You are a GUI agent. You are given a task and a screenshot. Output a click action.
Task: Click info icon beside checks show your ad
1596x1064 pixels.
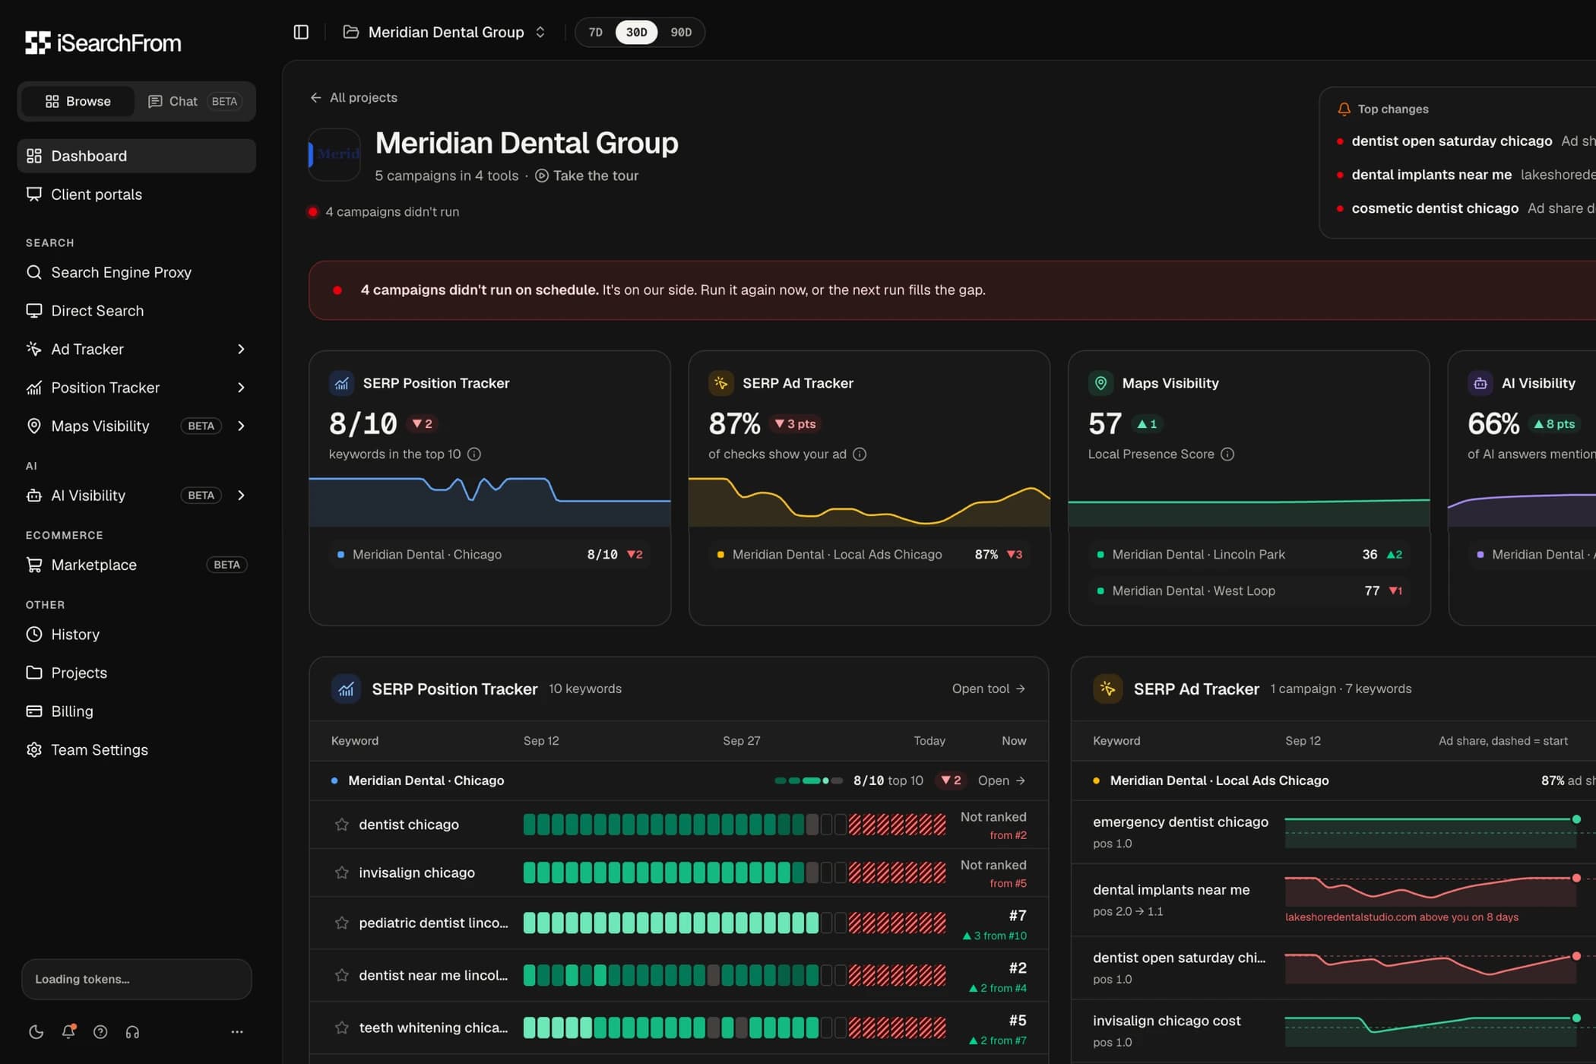click(x=860, y=454)
